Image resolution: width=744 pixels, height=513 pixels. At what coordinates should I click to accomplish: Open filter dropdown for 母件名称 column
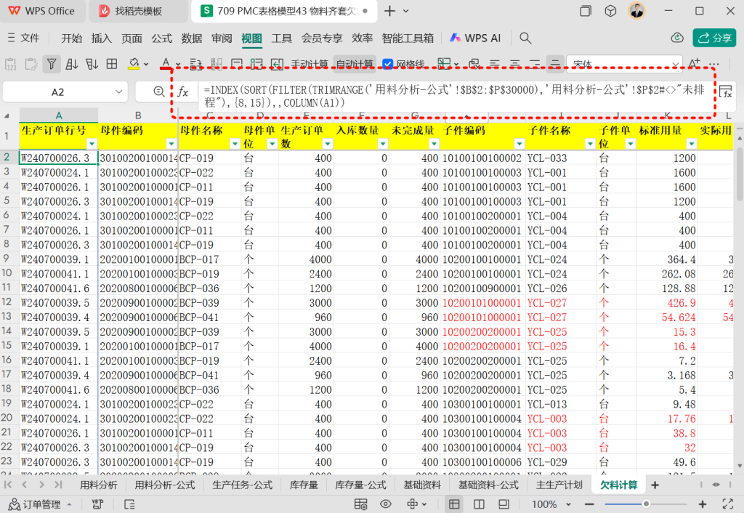[235, 143]
